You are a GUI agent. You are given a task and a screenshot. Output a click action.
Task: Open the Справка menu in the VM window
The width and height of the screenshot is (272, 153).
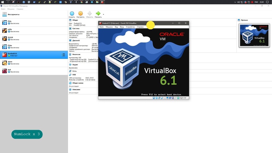[x=140, y=27]
